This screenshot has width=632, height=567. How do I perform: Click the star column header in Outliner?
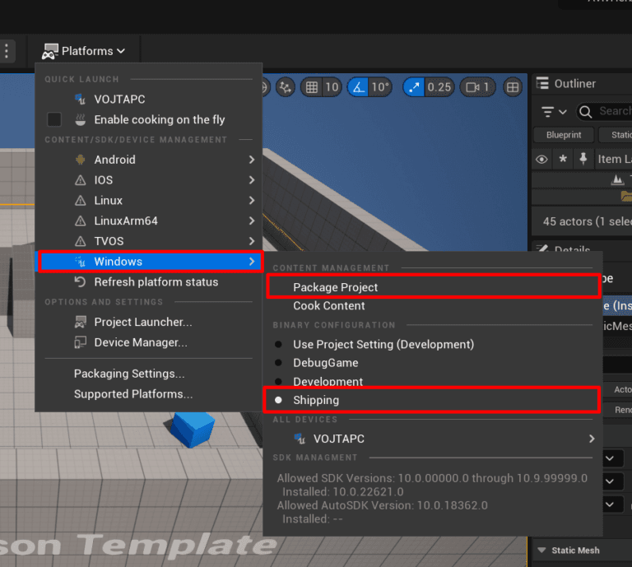pos(563,159)
